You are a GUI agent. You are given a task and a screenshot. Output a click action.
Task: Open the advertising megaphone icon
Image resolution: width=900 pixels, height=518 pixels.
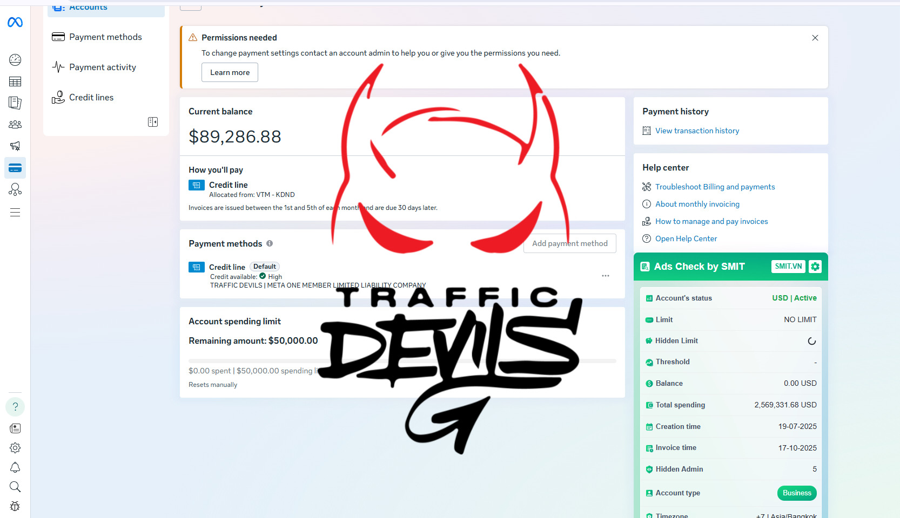point(15,146)
